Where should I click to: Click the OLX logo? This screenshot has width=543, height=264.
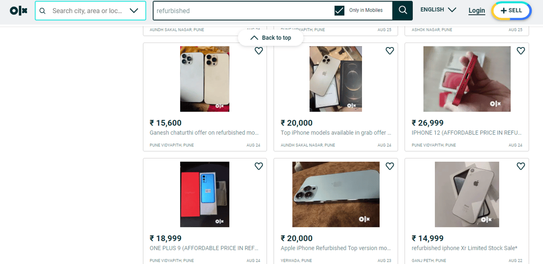[x=18, y=10]
